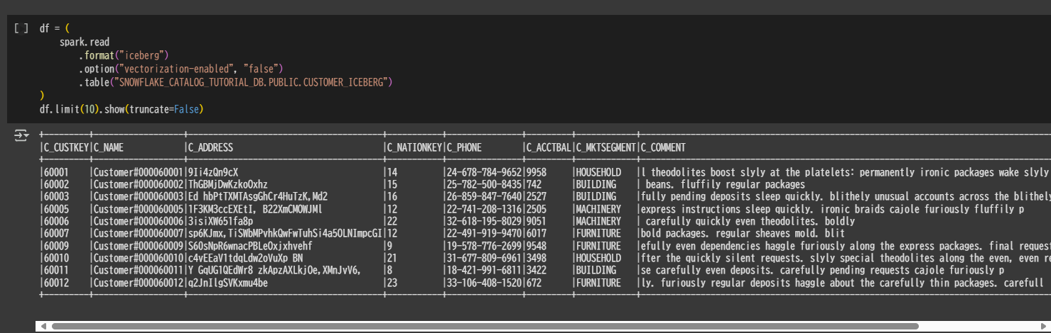Click the "spark.read" code line
The width and height of the screenshot is (1051, 333).
click(x=84, y=43)
